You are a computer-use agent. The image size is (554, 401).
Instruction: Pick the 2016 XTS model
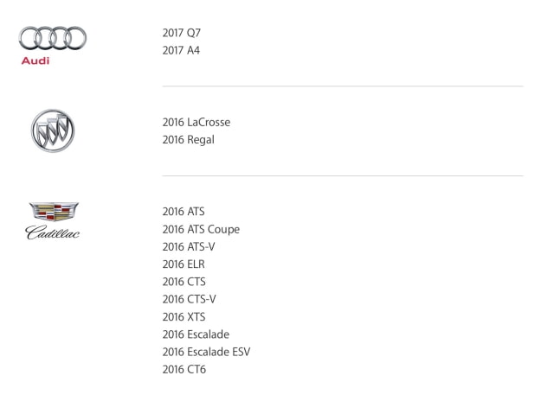click(x=184, y=316)
